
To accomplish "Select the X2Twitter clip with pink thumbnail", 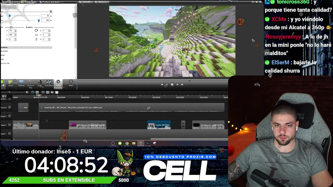I will pyautogui.click(x=87, y=125).
